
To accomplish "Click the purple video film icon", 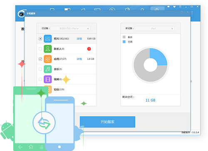I will (x=48, y=79).
